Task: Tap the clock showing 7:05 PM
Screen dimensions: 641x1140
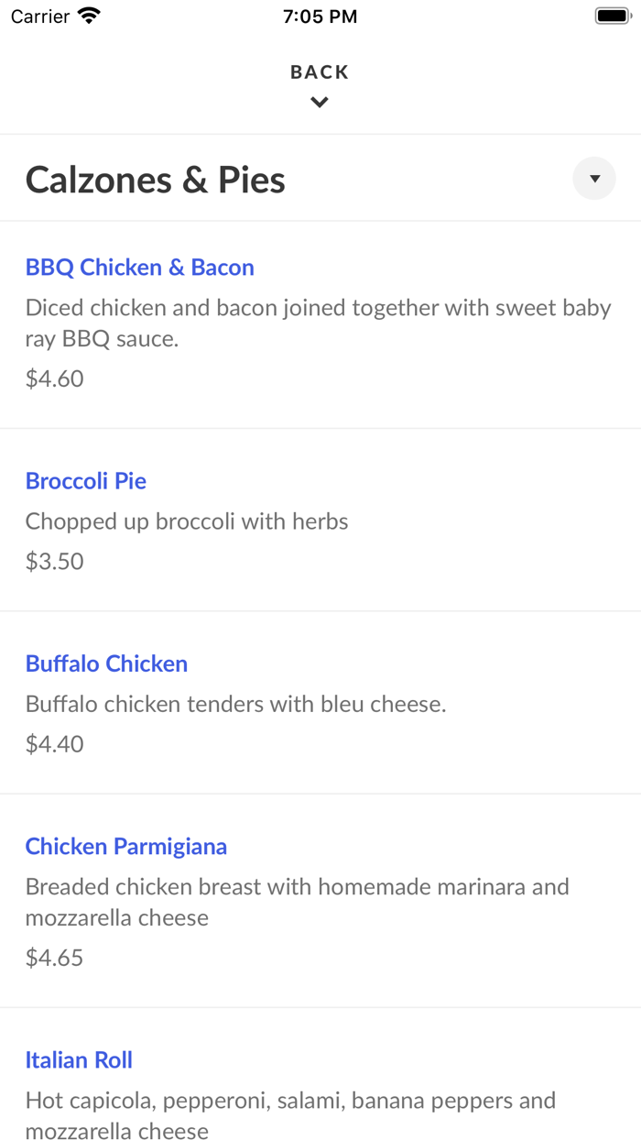Action: pos(320,15)
